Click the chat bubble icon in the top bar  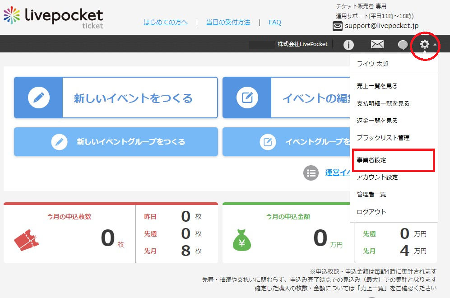click(x=402, y=44)
